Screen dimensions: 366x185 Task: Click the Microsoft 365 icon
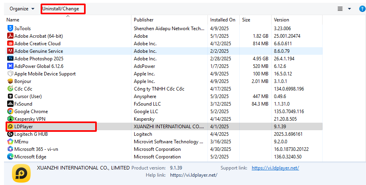pos(10,149)
